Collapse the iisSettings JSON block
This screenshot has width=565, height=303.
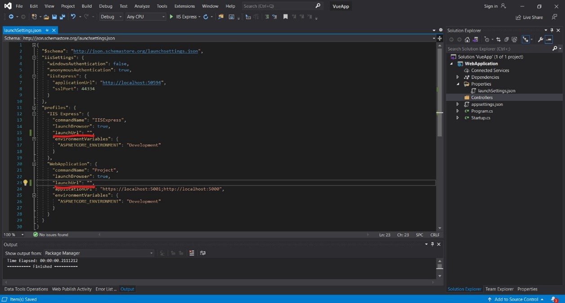click(x=34, y=58)
